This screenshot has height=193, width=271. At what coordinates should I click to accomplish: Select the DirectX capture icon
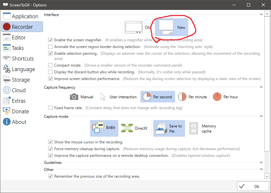tap(127, 128)
